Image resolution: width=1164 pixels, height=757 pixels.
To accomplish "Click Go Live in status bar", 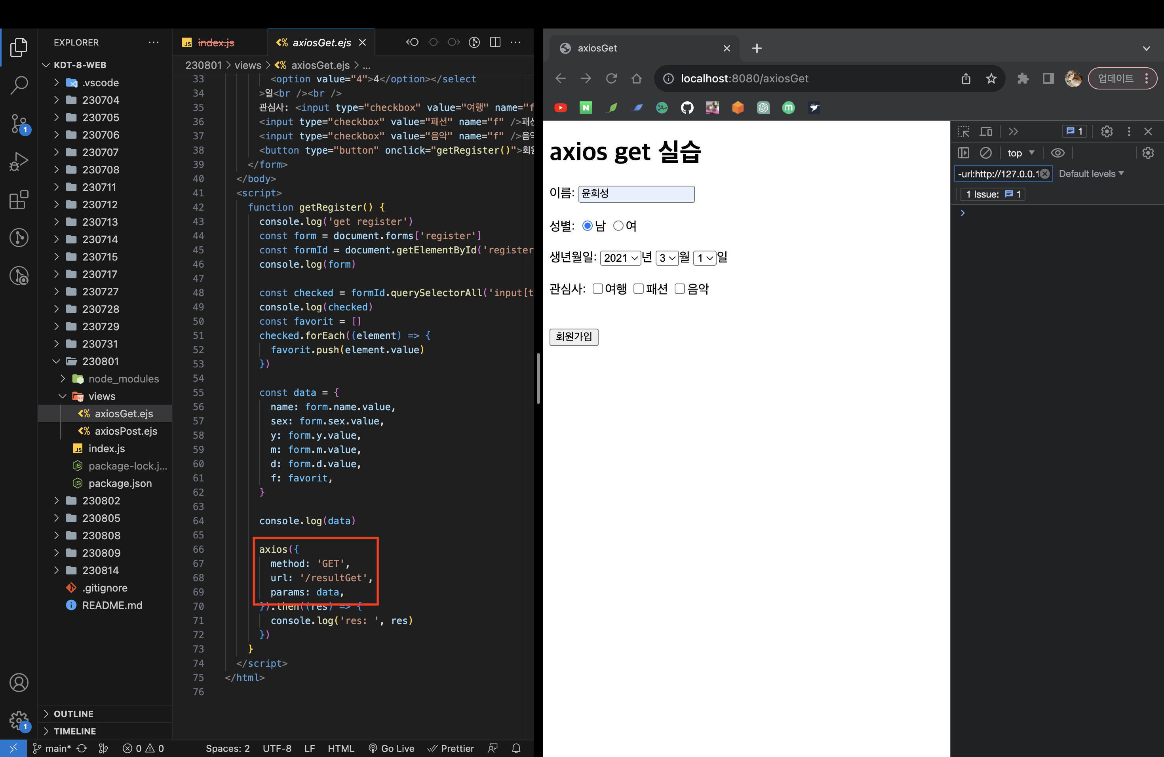I will [391, 748].
